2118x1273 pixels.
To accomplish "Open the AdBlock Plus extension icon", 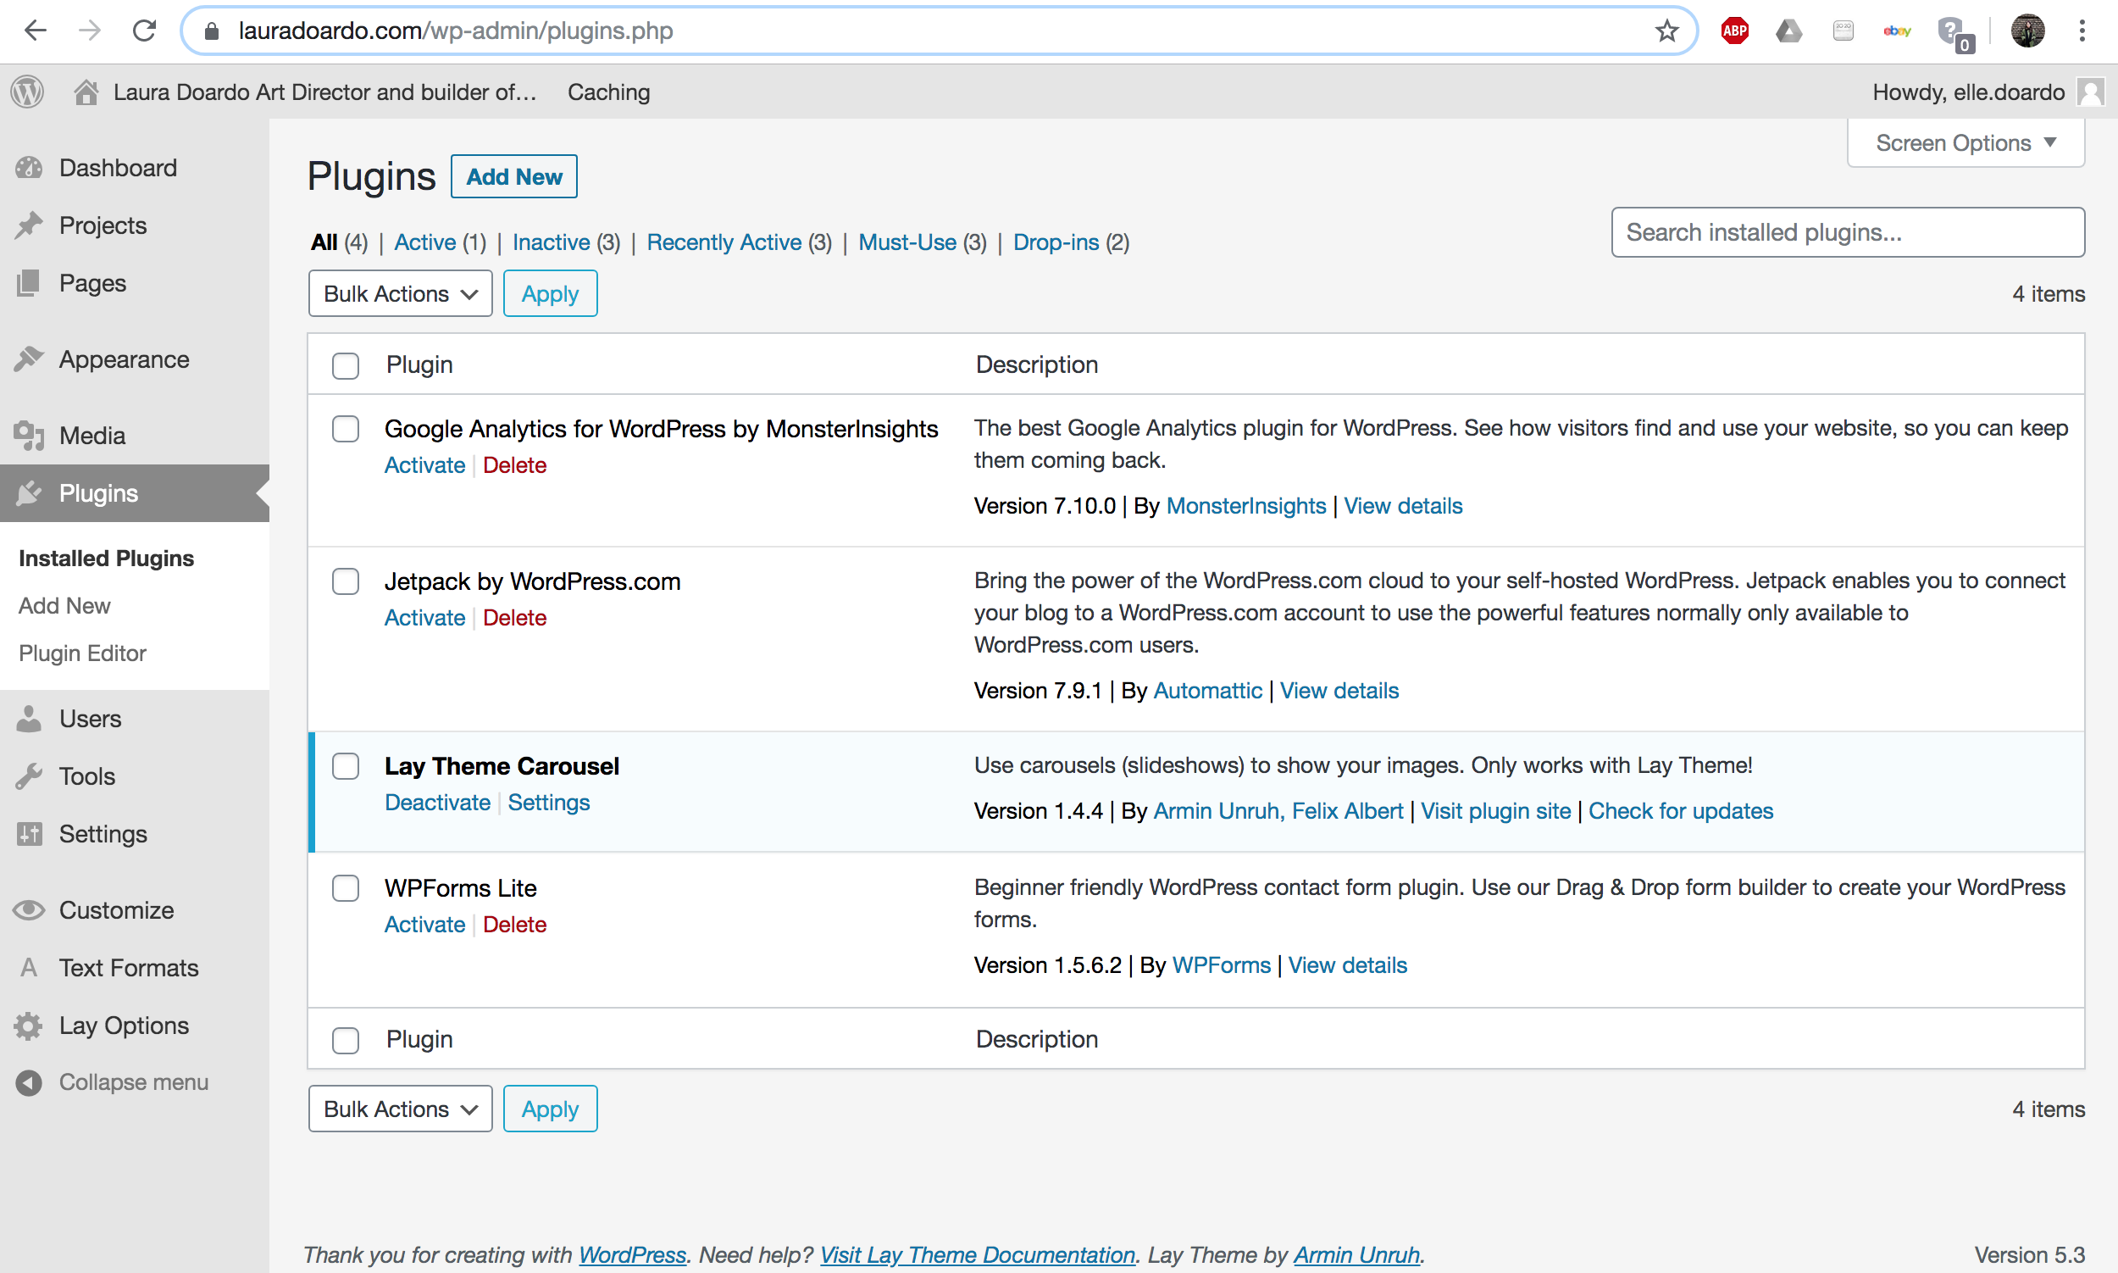I will click(x=1734, y=31).
